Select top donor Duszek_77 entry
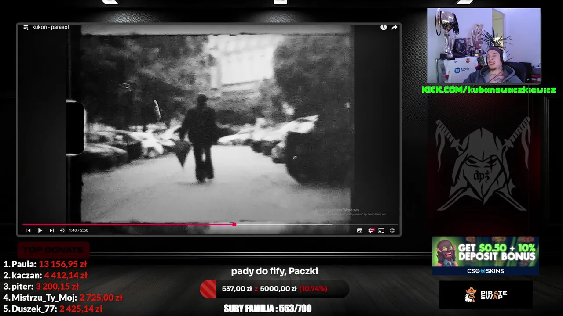 point(53,309)
